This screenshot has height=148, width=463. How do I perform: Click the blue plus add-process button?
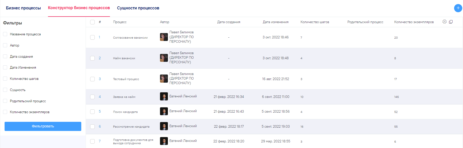(x=458, y=8)
